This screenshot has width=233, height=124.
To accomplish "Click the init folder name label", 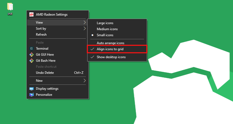I will pyautogui.click(x=10, y=14).
